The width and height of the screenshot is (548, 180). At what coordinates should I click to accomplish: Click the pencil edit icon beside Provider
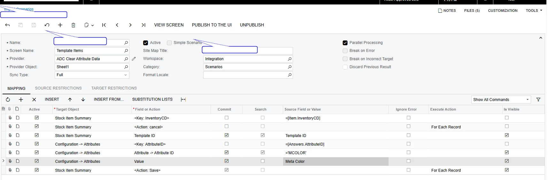coord(134,59)
